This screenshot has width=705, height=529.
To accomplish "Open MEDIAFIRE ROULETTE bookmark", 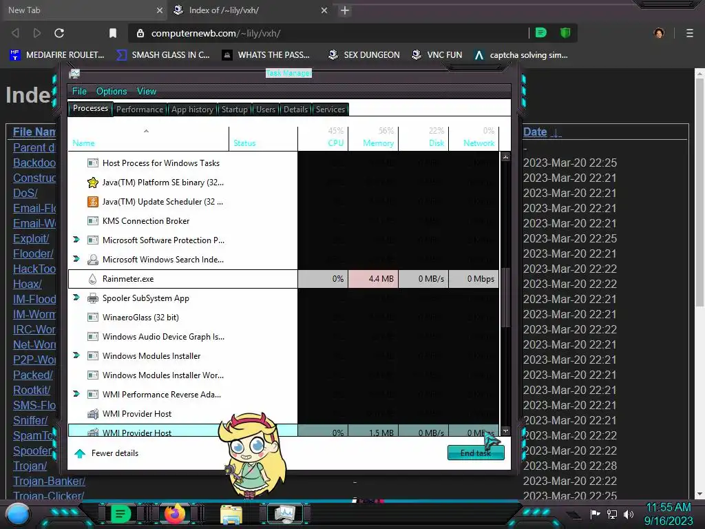I will coord(56,55).
